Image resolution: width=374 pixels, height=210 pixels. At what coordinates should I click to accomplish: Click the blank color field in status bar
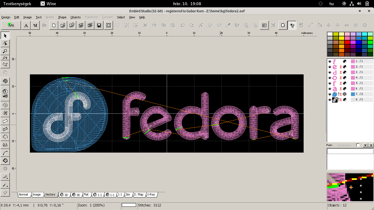[x=129, y=205]
